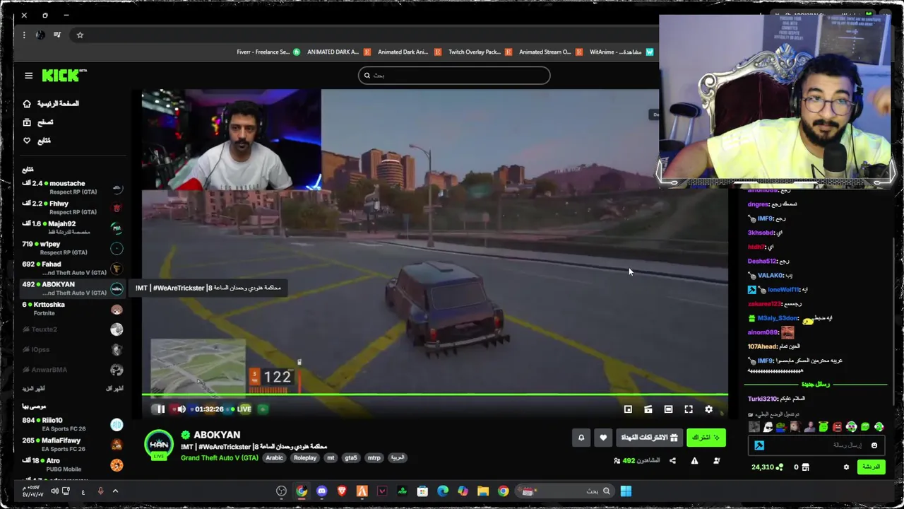
Task: Click the follow heart button
Action: coord(603,438)
